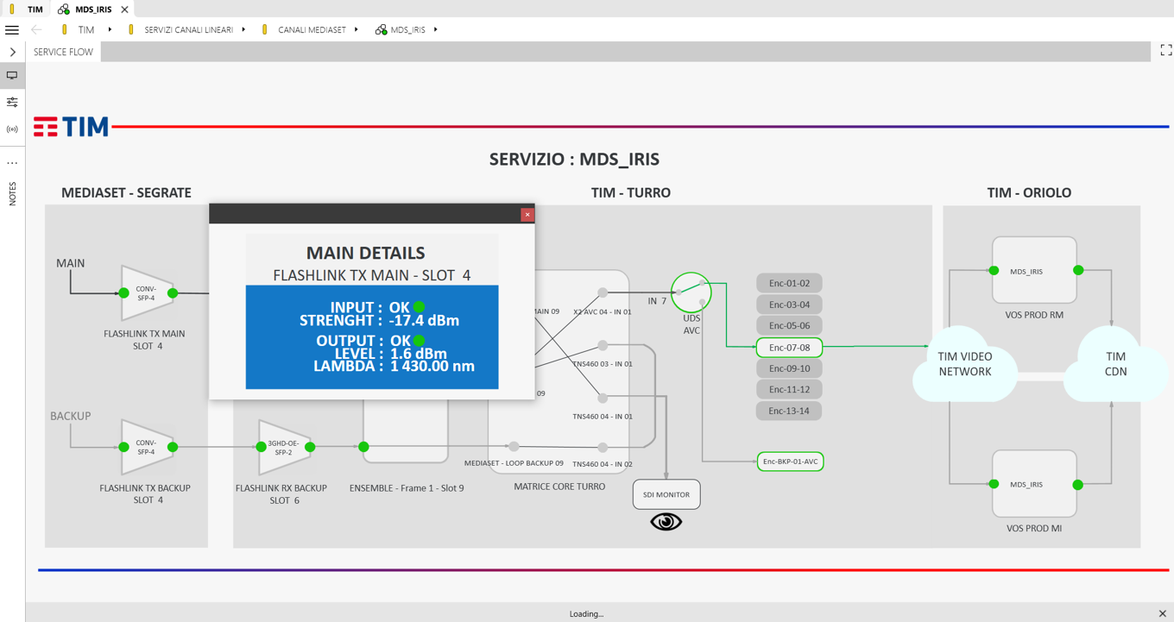This screenshot has height=622, width=1174.
Task: Click output status dot on TX BACKUP amplifier
Action: (x=173, y=447)
